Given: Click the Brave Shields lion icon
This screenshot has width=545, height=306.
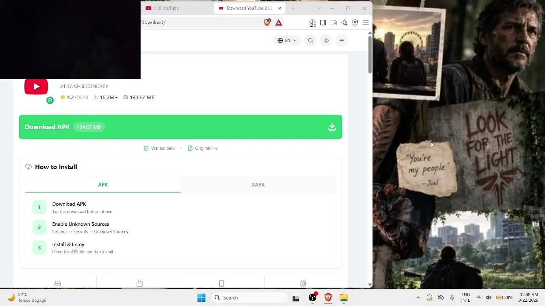Looking at the screenshot, I should click(x=267, y=23).
